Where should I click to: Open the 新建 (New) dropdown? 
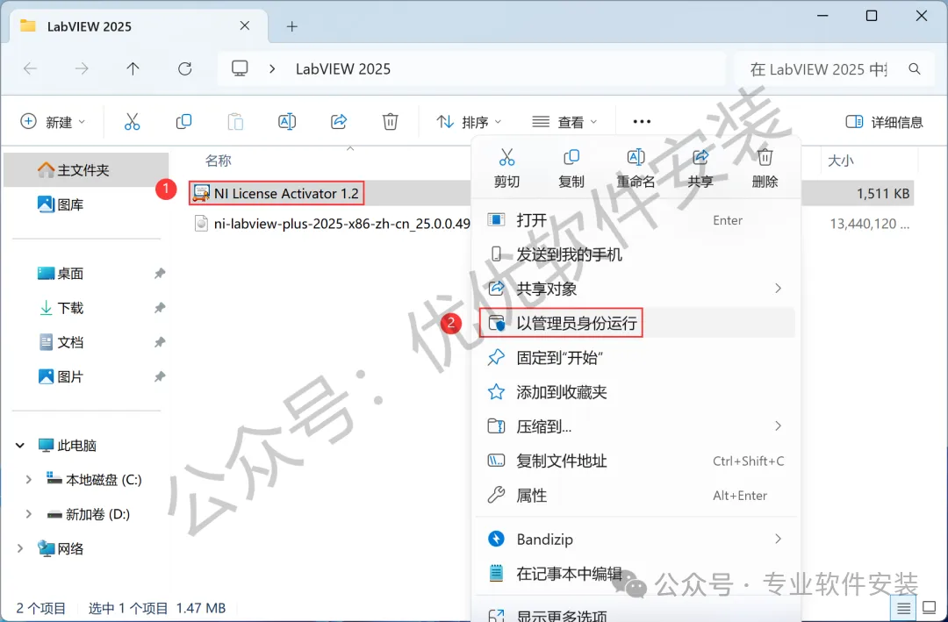coord(53,121)
